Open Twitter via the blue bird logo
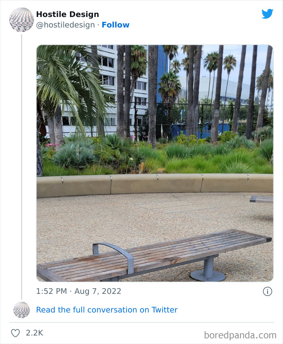This screenshot has width=283, height=344. tap(268, 14)
